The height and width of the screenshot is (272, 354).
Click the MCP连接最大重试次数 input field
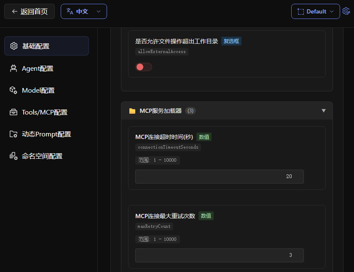(219, 255)
